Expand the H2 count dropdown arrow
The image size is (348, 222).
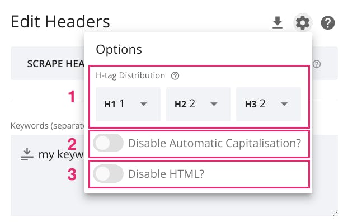214,104
